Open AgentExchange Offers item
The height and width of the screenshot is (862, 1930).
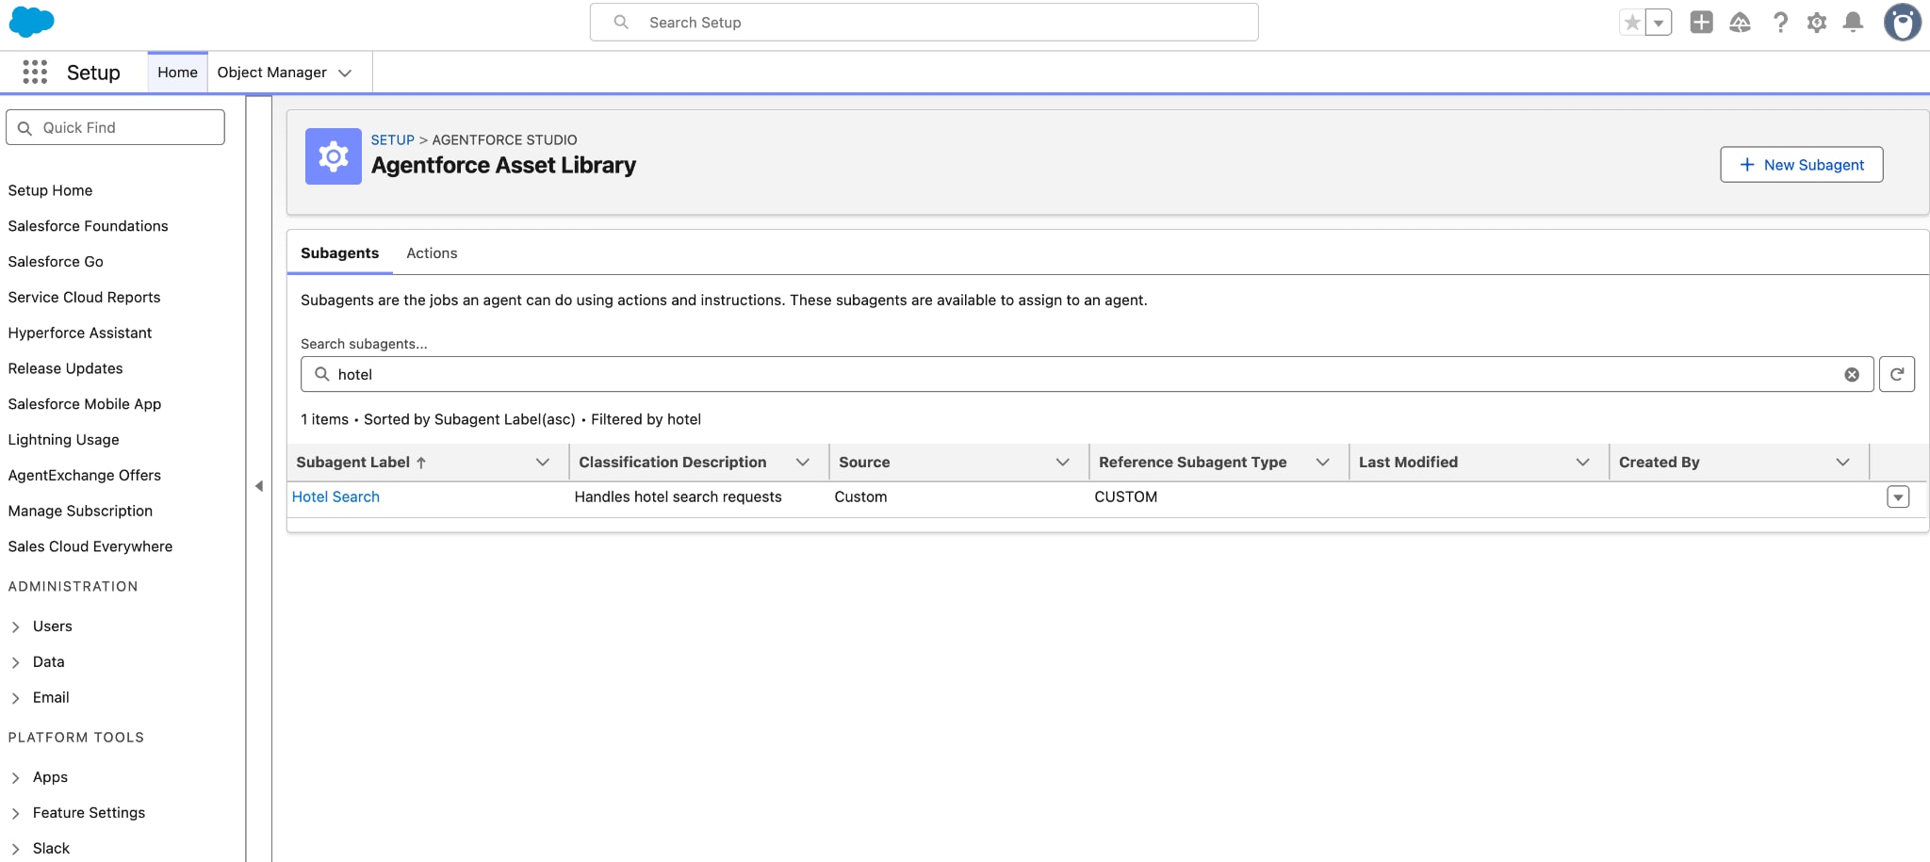84,476
